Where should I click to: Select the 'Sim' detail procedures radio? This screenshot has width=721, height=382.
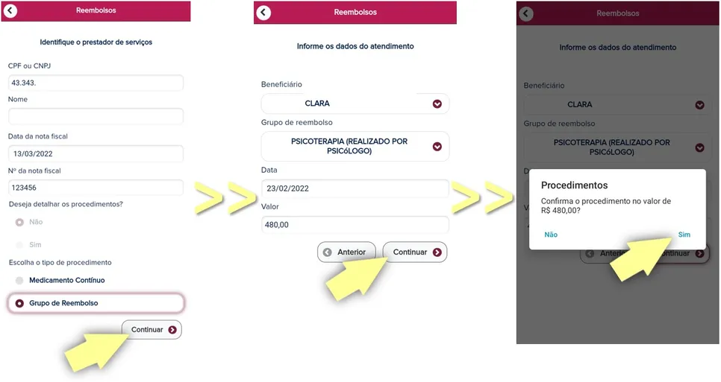[19, 245]
